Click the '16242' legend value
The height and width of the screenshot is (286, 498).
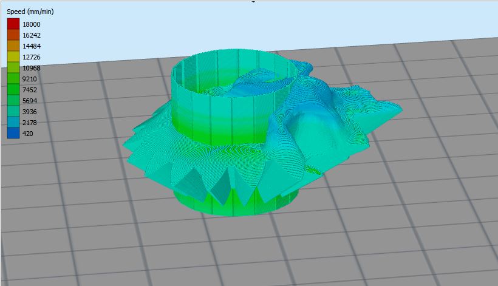click(32, 35)
